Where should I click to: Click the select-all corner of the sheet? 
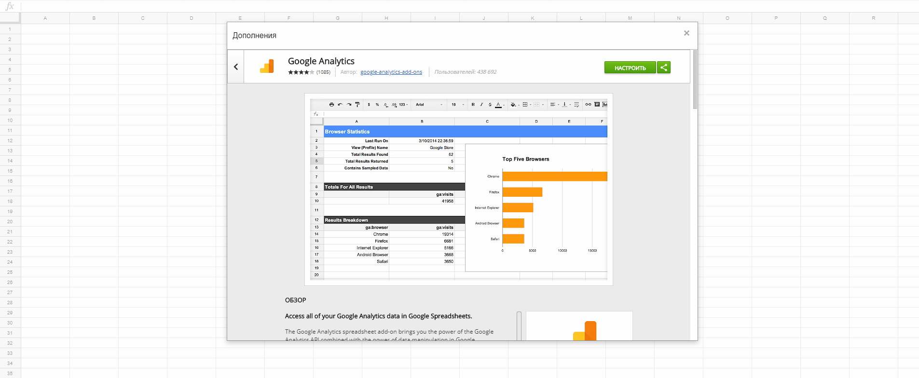[x=10, y=18]
